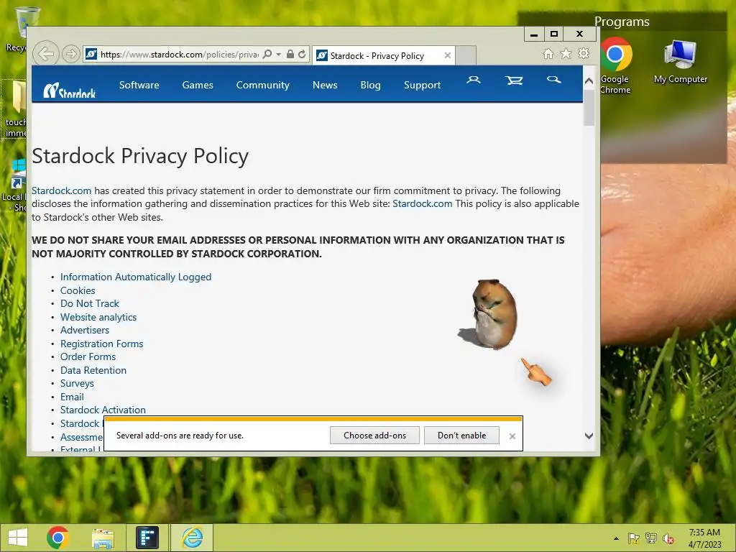Open the Order Forms link

pos(88,356)
